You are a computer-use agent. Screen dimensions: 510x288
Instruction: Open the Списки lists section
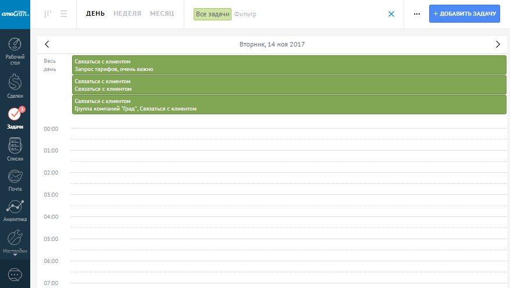click(x=15, y=148)
